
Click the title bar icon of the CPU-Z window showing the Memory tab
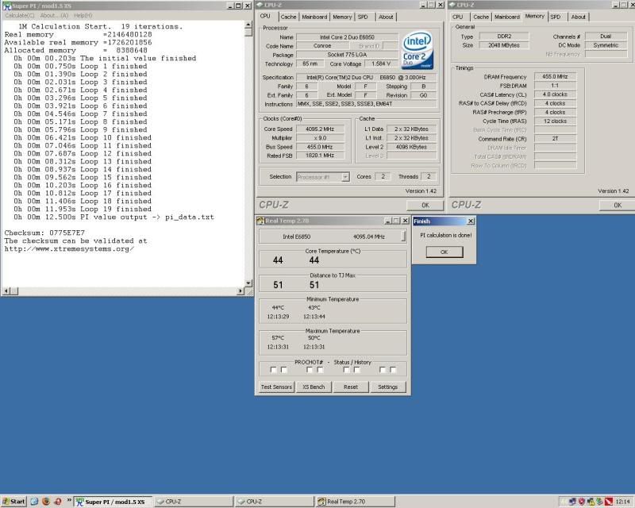pos(452,5)
